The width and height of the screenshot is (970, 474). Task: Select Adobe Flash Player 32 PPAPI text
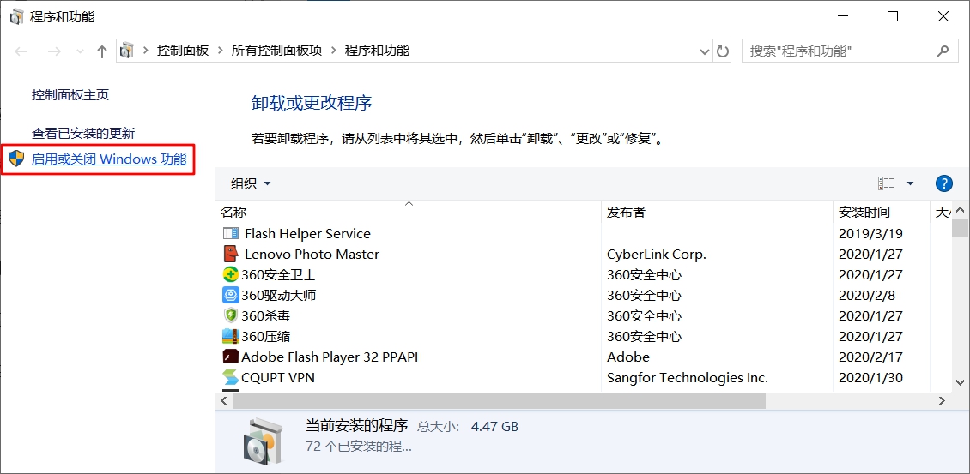click(330, 357)
